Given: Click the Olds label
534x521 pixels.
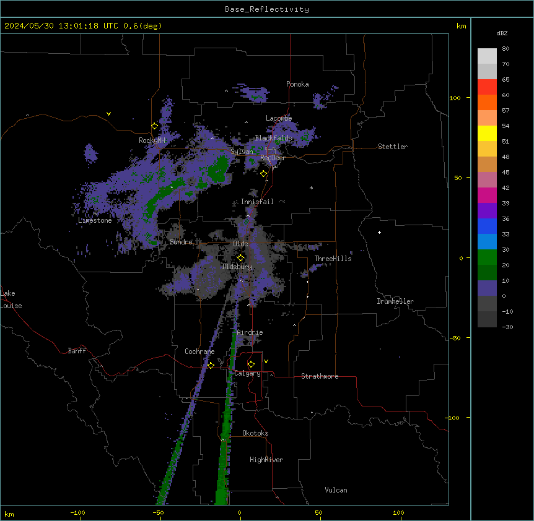Looking at the screenshot, I should coord(240,244).
